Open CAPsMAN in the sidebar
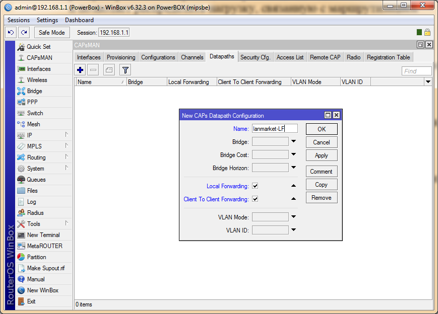Viewport: 438px width, 314px height. [x=39, y=58]
